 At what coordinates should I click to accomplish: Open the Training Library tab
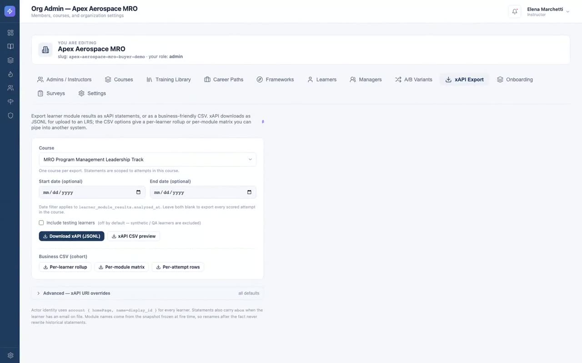point(168,79)
